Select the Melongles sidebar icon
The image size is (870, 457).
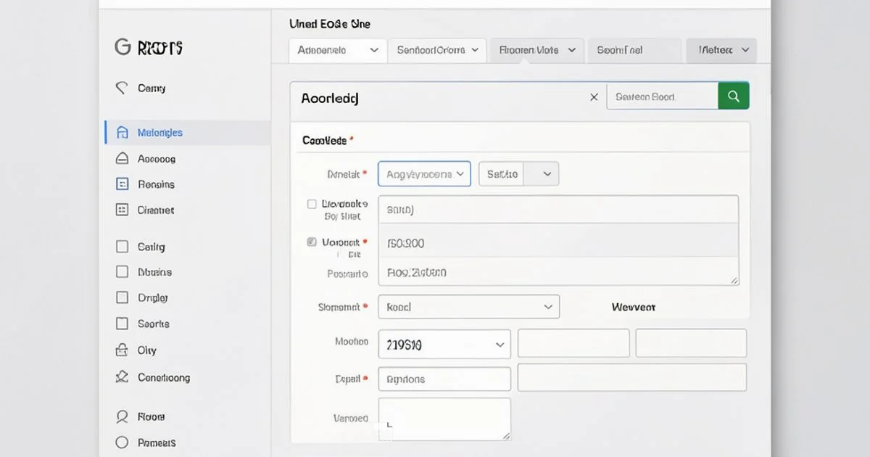click(123, 132)
